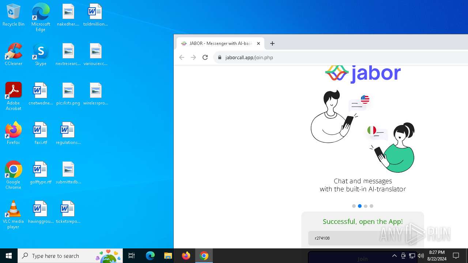This screenshot has width=468, height=263.
Task: Select the variousexc image file icon
Action: [95, 54]
